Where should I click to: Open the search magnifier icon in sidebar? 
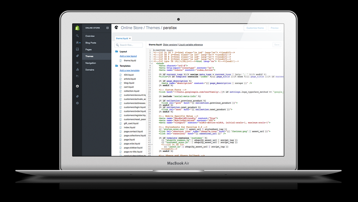[77, 36]
